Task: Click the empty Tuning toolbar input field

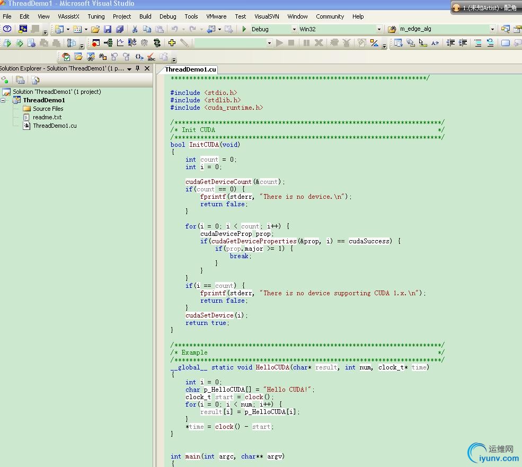Action: coord(231,43)
